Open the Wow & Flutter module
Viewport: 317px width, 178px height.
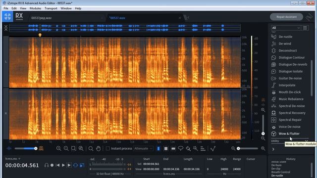coord(289,133)
